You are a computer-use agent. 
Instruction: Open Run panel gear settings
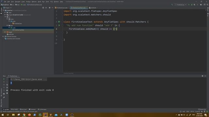click(x=202, y=76)
